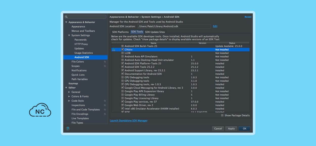The width and height of the screenshot is (316, 146).
Task: Check Android Auto Desktop Head Unit emulator
Action: click(x=123, y=60)
